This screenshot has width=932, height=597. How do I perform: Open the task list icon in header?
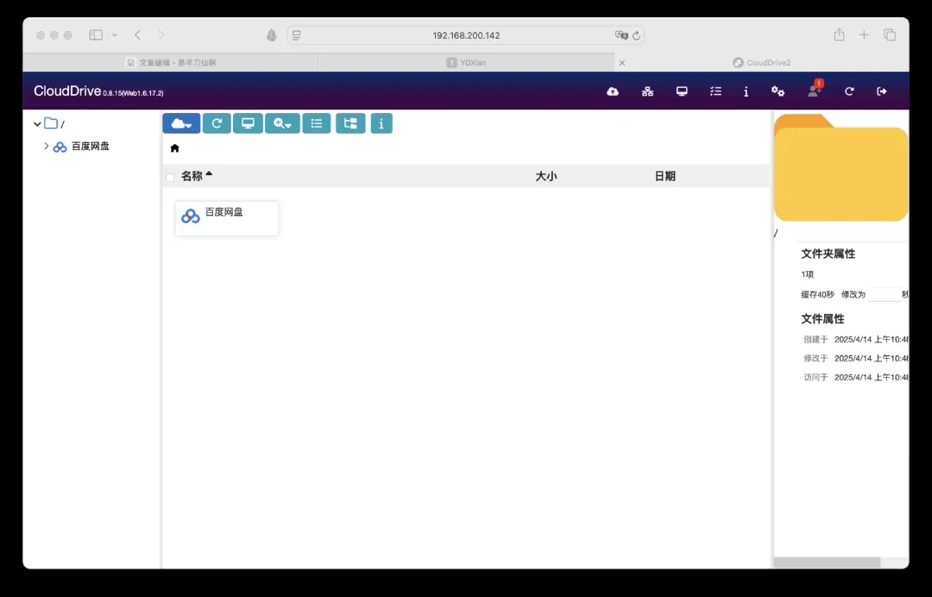click(715, 91)
